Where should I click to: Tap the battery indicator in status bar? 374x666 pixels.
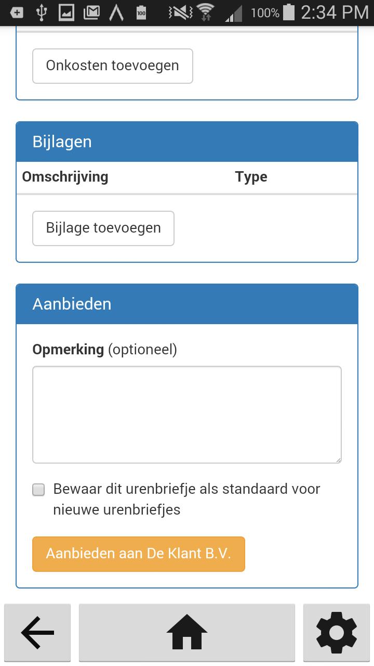click(288, 11)
